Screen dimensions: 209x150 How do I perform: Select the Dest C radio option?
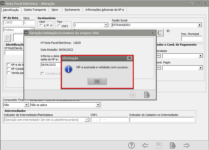(x=41, y=26)
